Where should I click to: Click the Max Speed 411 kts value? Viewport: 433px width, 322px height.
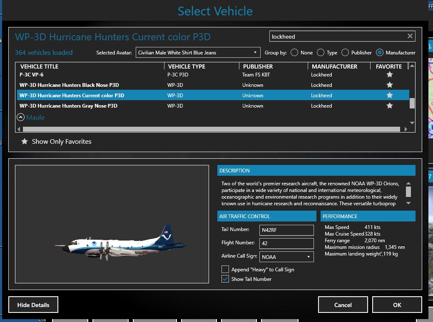click(x=372, y=227)
